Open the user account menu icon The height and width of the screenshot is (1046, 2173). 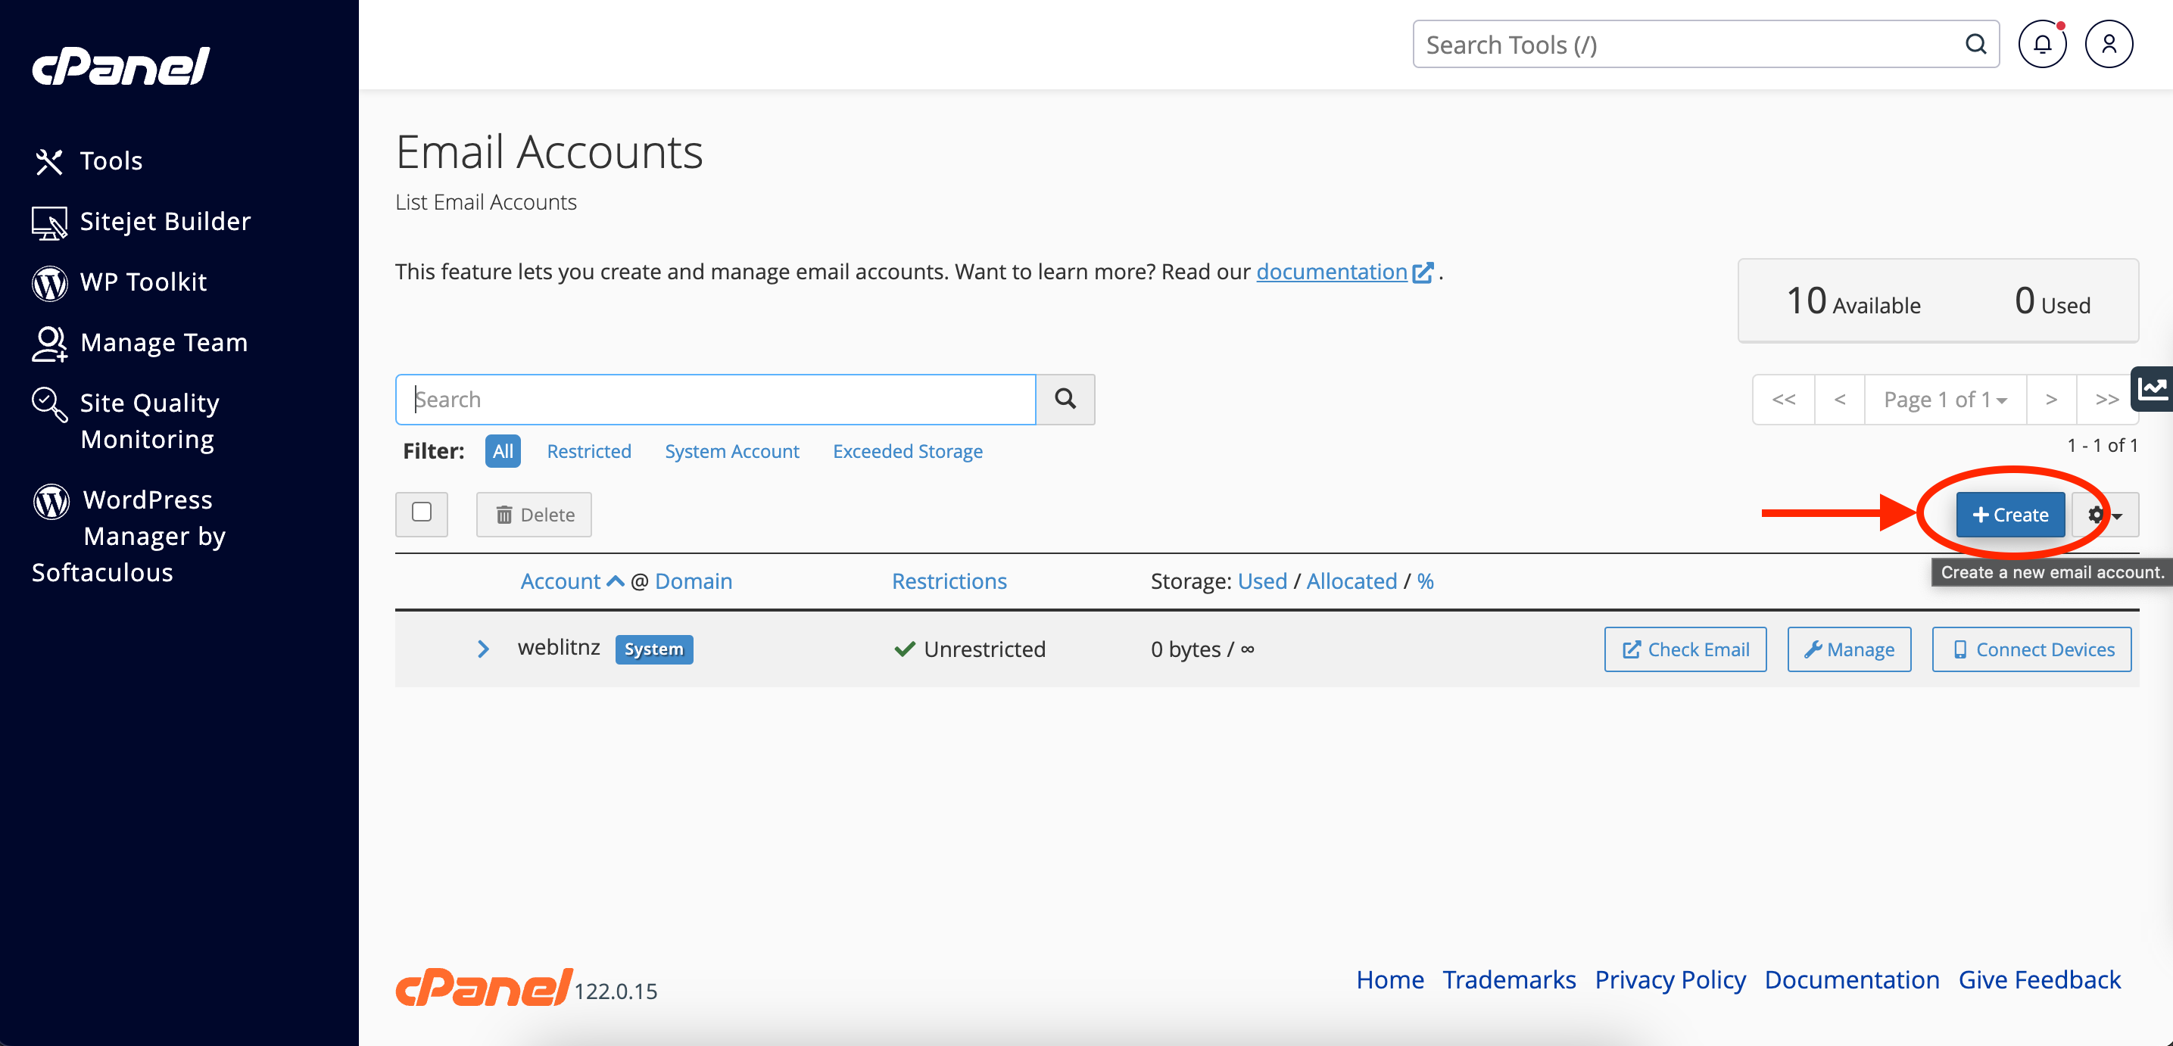pyautogui.click(x=2109, y=44)
